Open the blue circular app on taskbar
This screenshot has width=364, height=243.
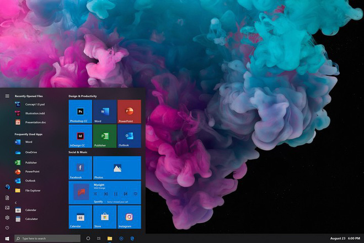click(x=121, y=239)
